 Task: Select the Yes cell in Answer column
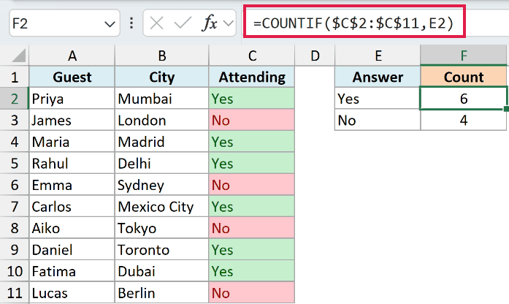pos(378,99)
